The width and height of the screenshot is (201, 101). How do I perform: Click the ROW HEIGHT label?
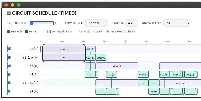coord(74,23)
